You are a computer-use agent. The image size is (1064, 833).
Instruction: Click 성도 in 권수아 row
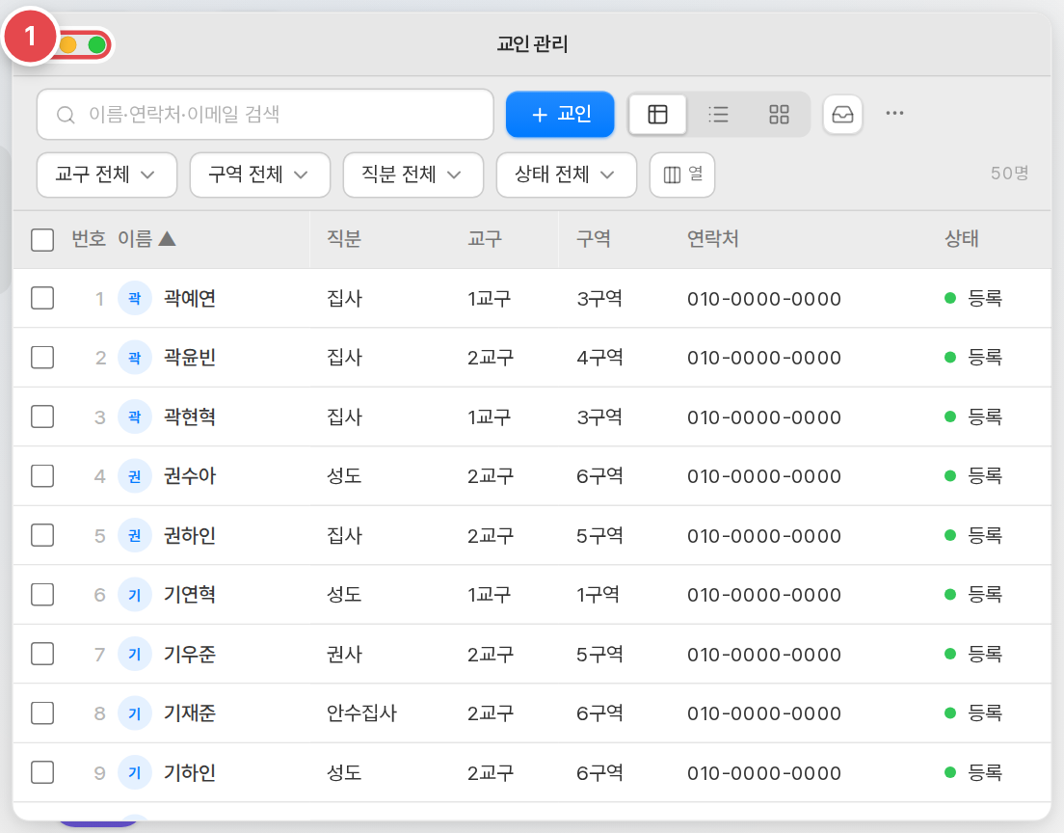pyautogui.click(x=344, y=476)
